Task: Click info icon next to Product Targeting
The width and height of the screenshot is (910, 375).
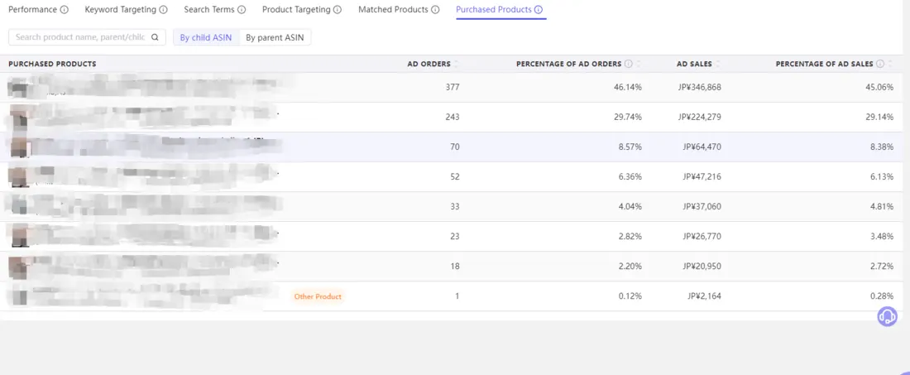Action: point(338,10)
